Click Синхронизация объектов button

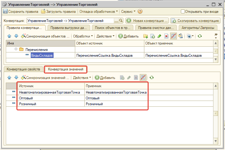click(x=45, y=36)
